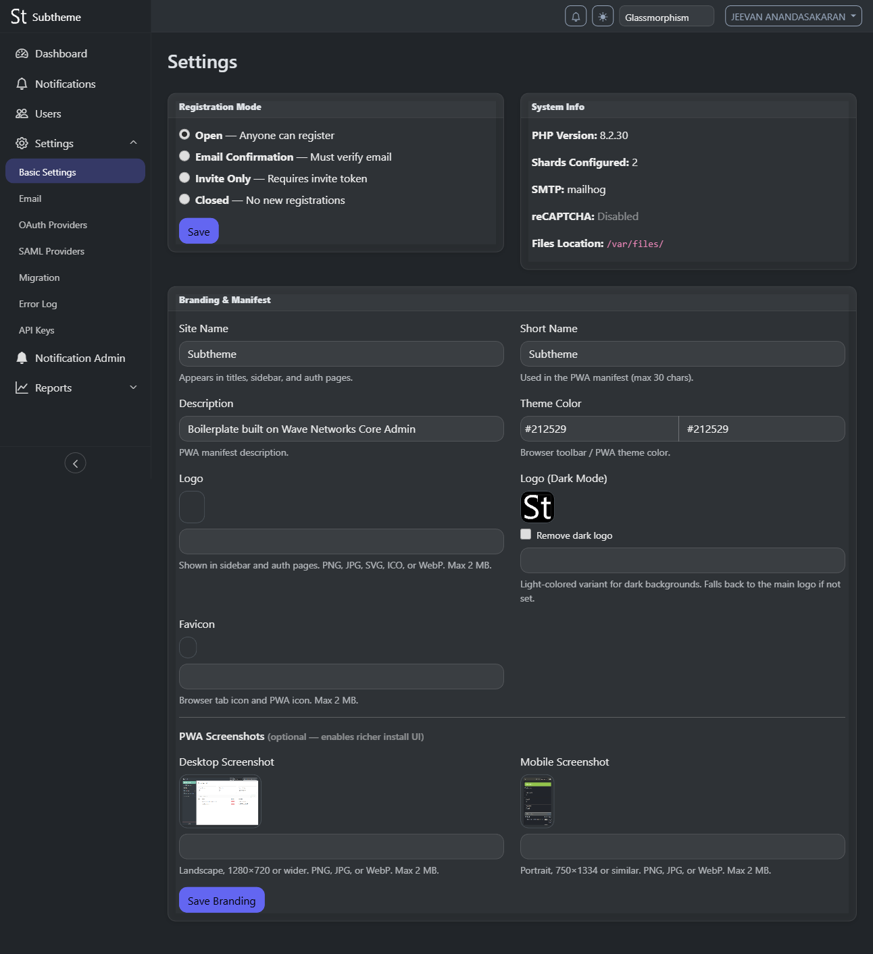Viewport: 873px width, 954px height.
Task: Click the Notifications bell icon in sidebar
Action: click(x=22, y=84)
